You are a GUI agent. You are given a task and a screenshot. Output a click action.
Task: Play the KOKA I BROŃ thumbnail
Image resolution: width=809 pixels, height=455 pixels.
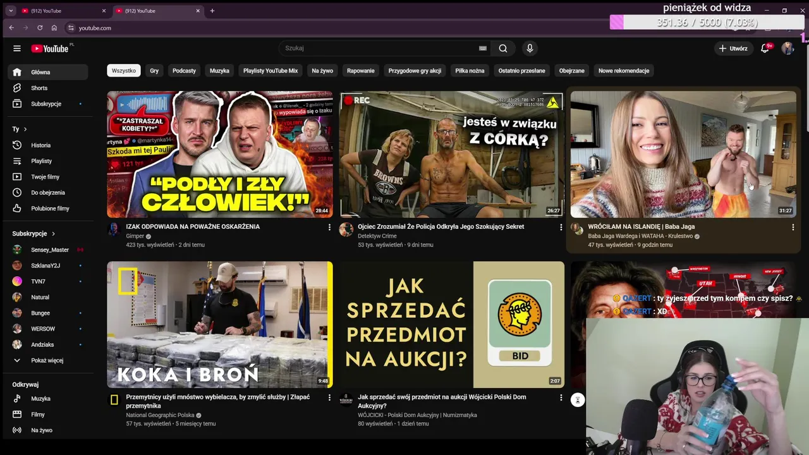pyautogui.click(x=220, y=325)
